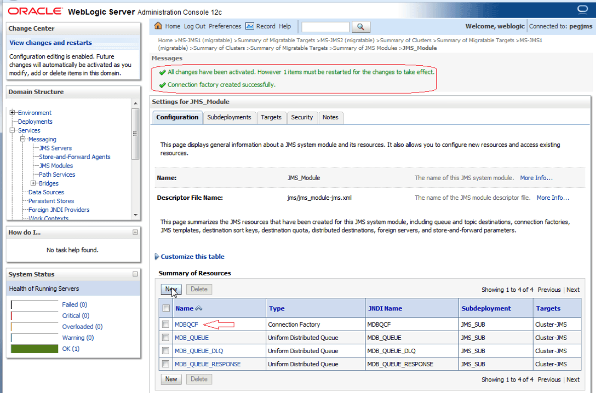Check the checkbox for the MDBQCF row

(x=166, y=324)
